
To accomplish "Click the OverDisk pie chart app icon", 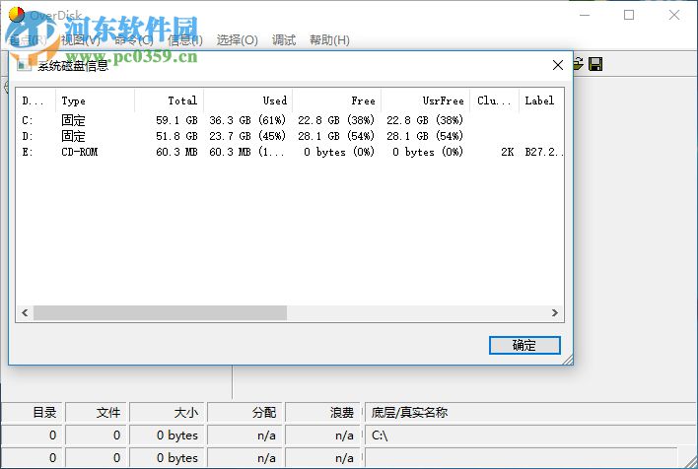I will coord(17,15).
